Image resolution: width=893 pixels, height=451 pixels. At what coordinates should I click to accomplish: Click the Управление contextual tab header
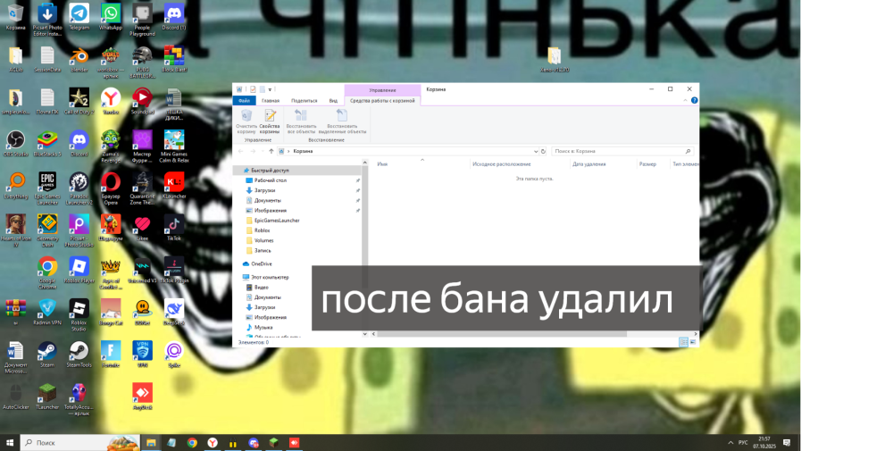pos(382,90)
